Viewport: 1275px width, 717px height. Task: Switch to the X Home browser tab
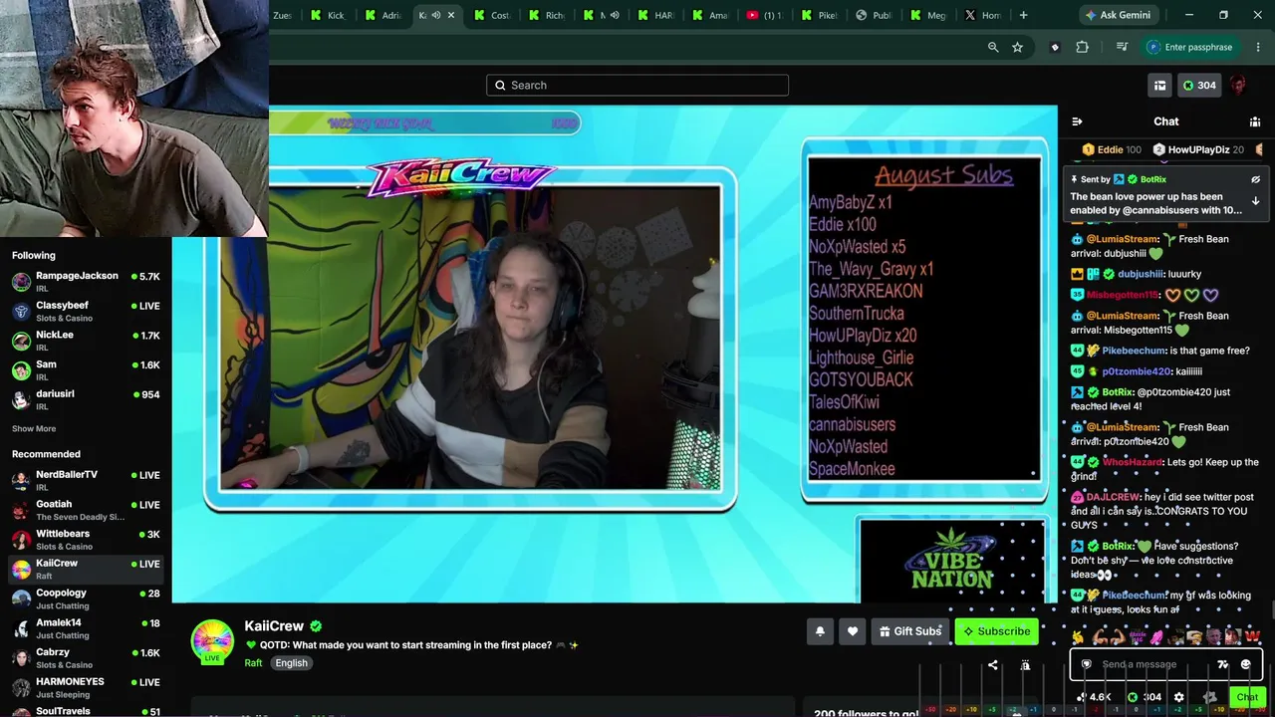(x=981, y=15)
